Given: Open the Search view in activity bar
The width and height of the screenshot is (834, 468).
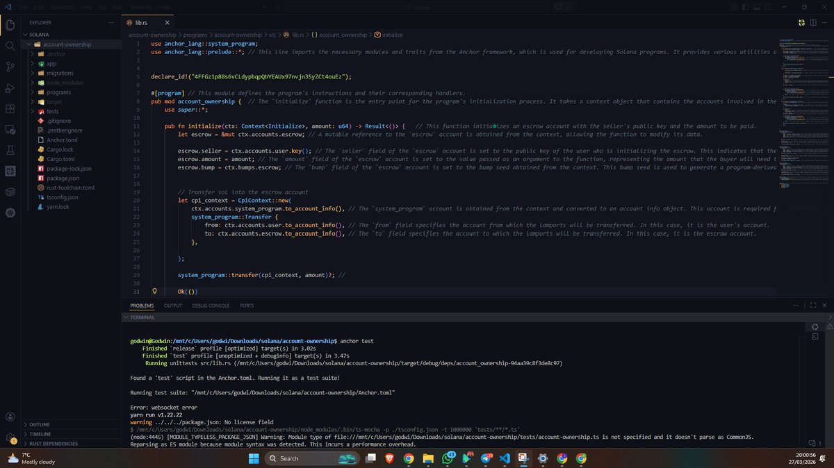Looking at the screenshot, I should (10, 46).
